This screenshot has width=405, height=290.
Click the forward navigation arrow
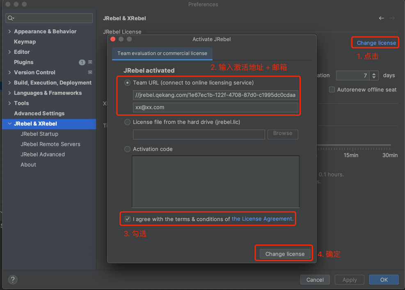point(392,18)
